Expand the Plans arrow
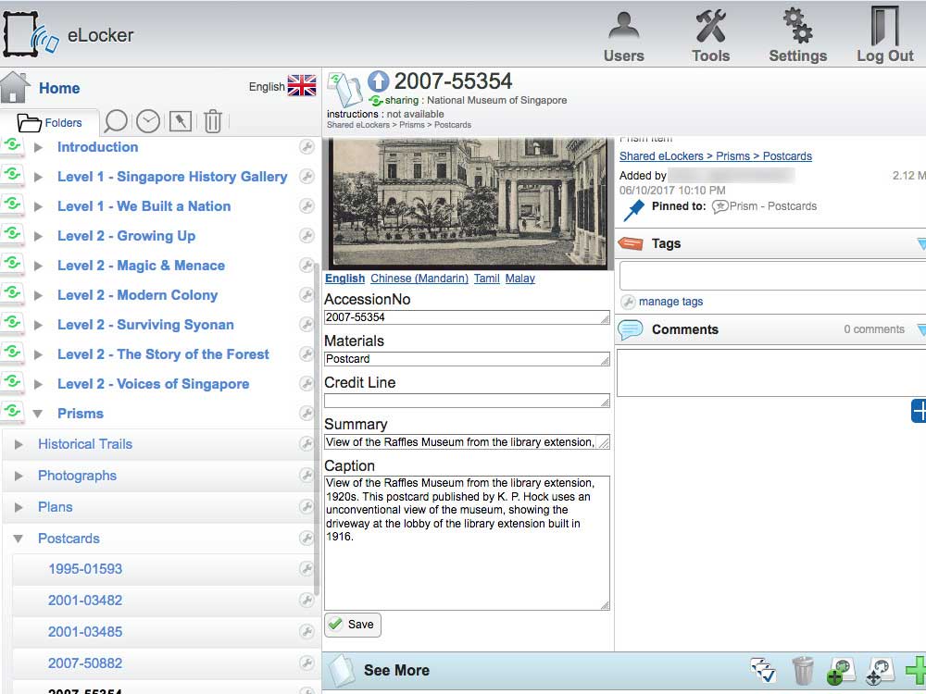This screenshot has height=694, width=926. point(19,507)
